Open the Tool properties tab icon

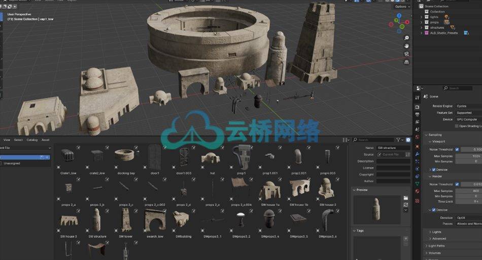(417, 98)
